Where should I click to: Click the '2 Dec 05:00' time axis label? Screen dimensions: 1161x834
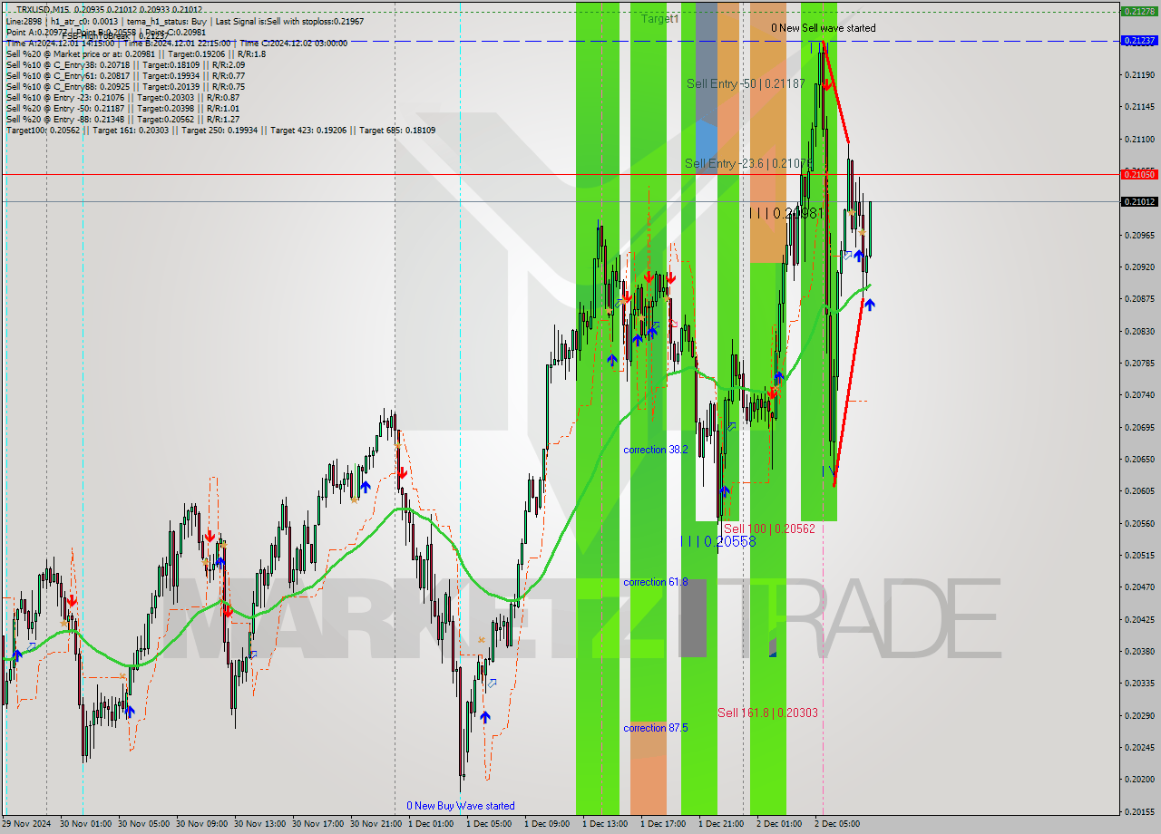point(838,824)
